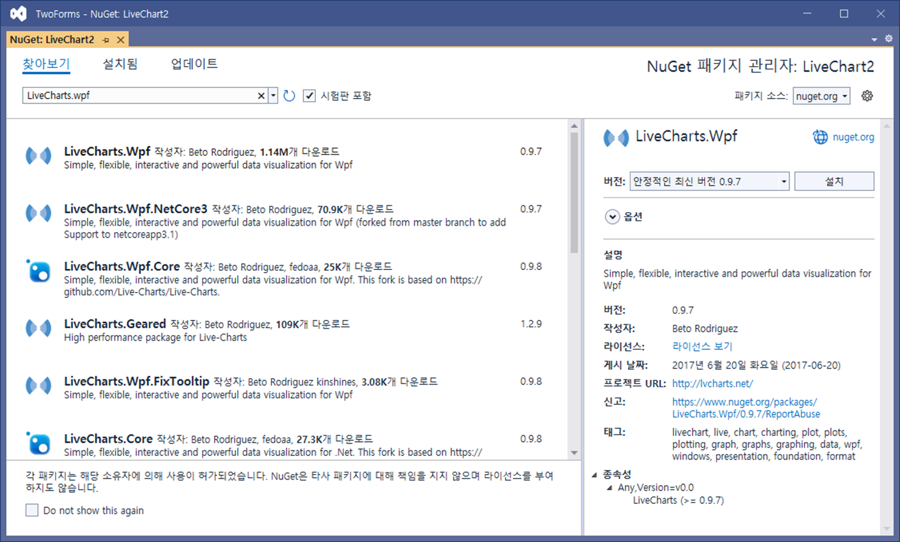Image resolution: width=900 pixels, height=542 pixels.
Task: Switch to the 찾아보기 browse tab
Action: pyautogui.click(x=46, y=64)
